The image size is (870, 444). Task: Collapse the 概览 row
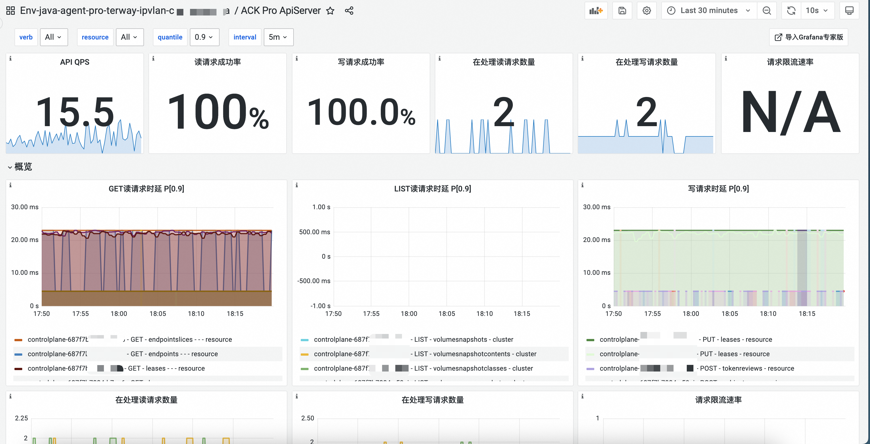pyautogui.click(x=19, y=167)
